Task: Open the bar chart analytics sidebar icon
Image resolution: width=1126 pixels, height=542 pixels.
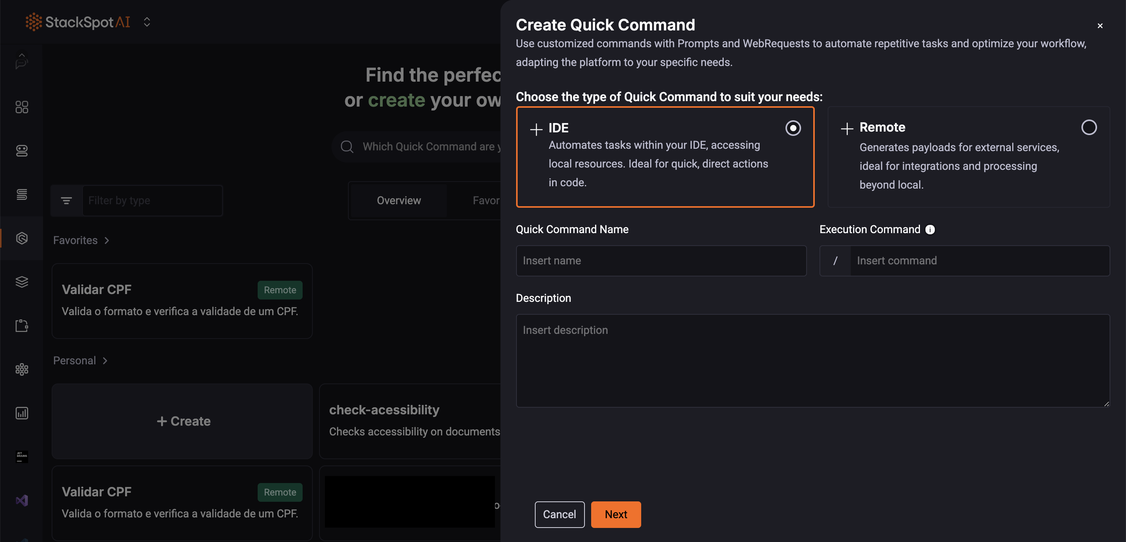Action: [22, 413]
